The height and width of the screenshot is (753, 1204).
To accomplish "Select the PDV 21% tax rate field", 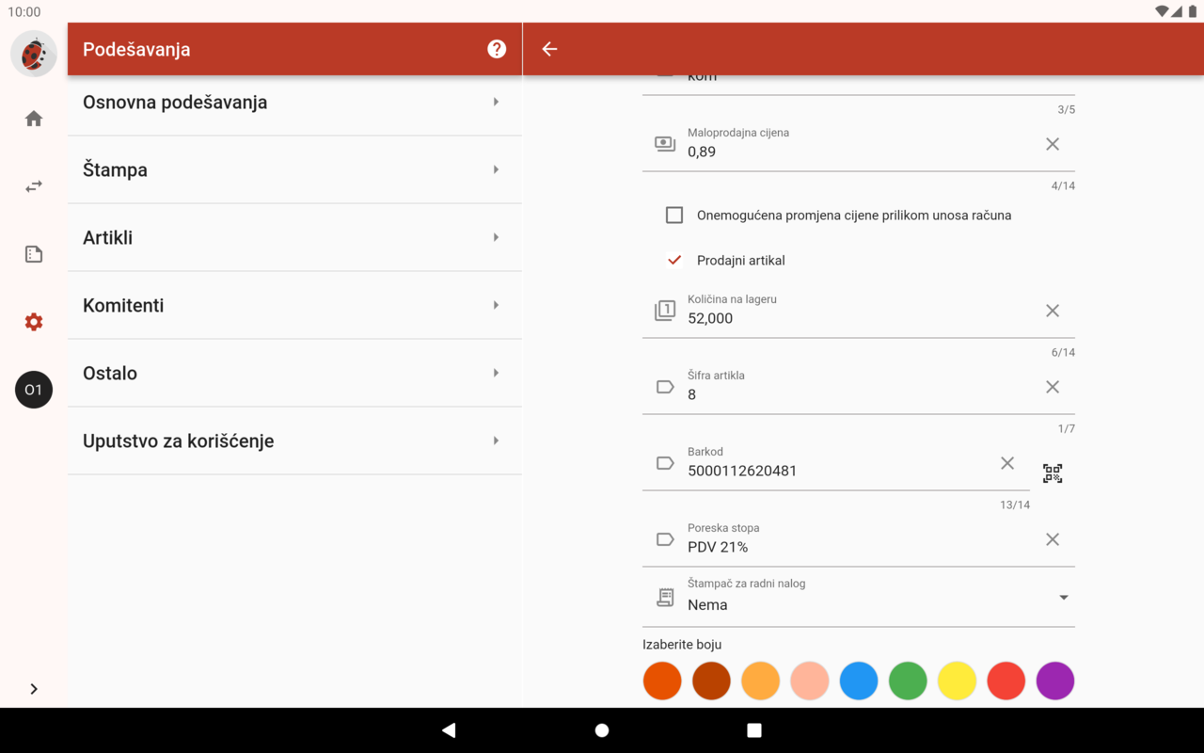I will pyautogui.click(x=859, y=538).
